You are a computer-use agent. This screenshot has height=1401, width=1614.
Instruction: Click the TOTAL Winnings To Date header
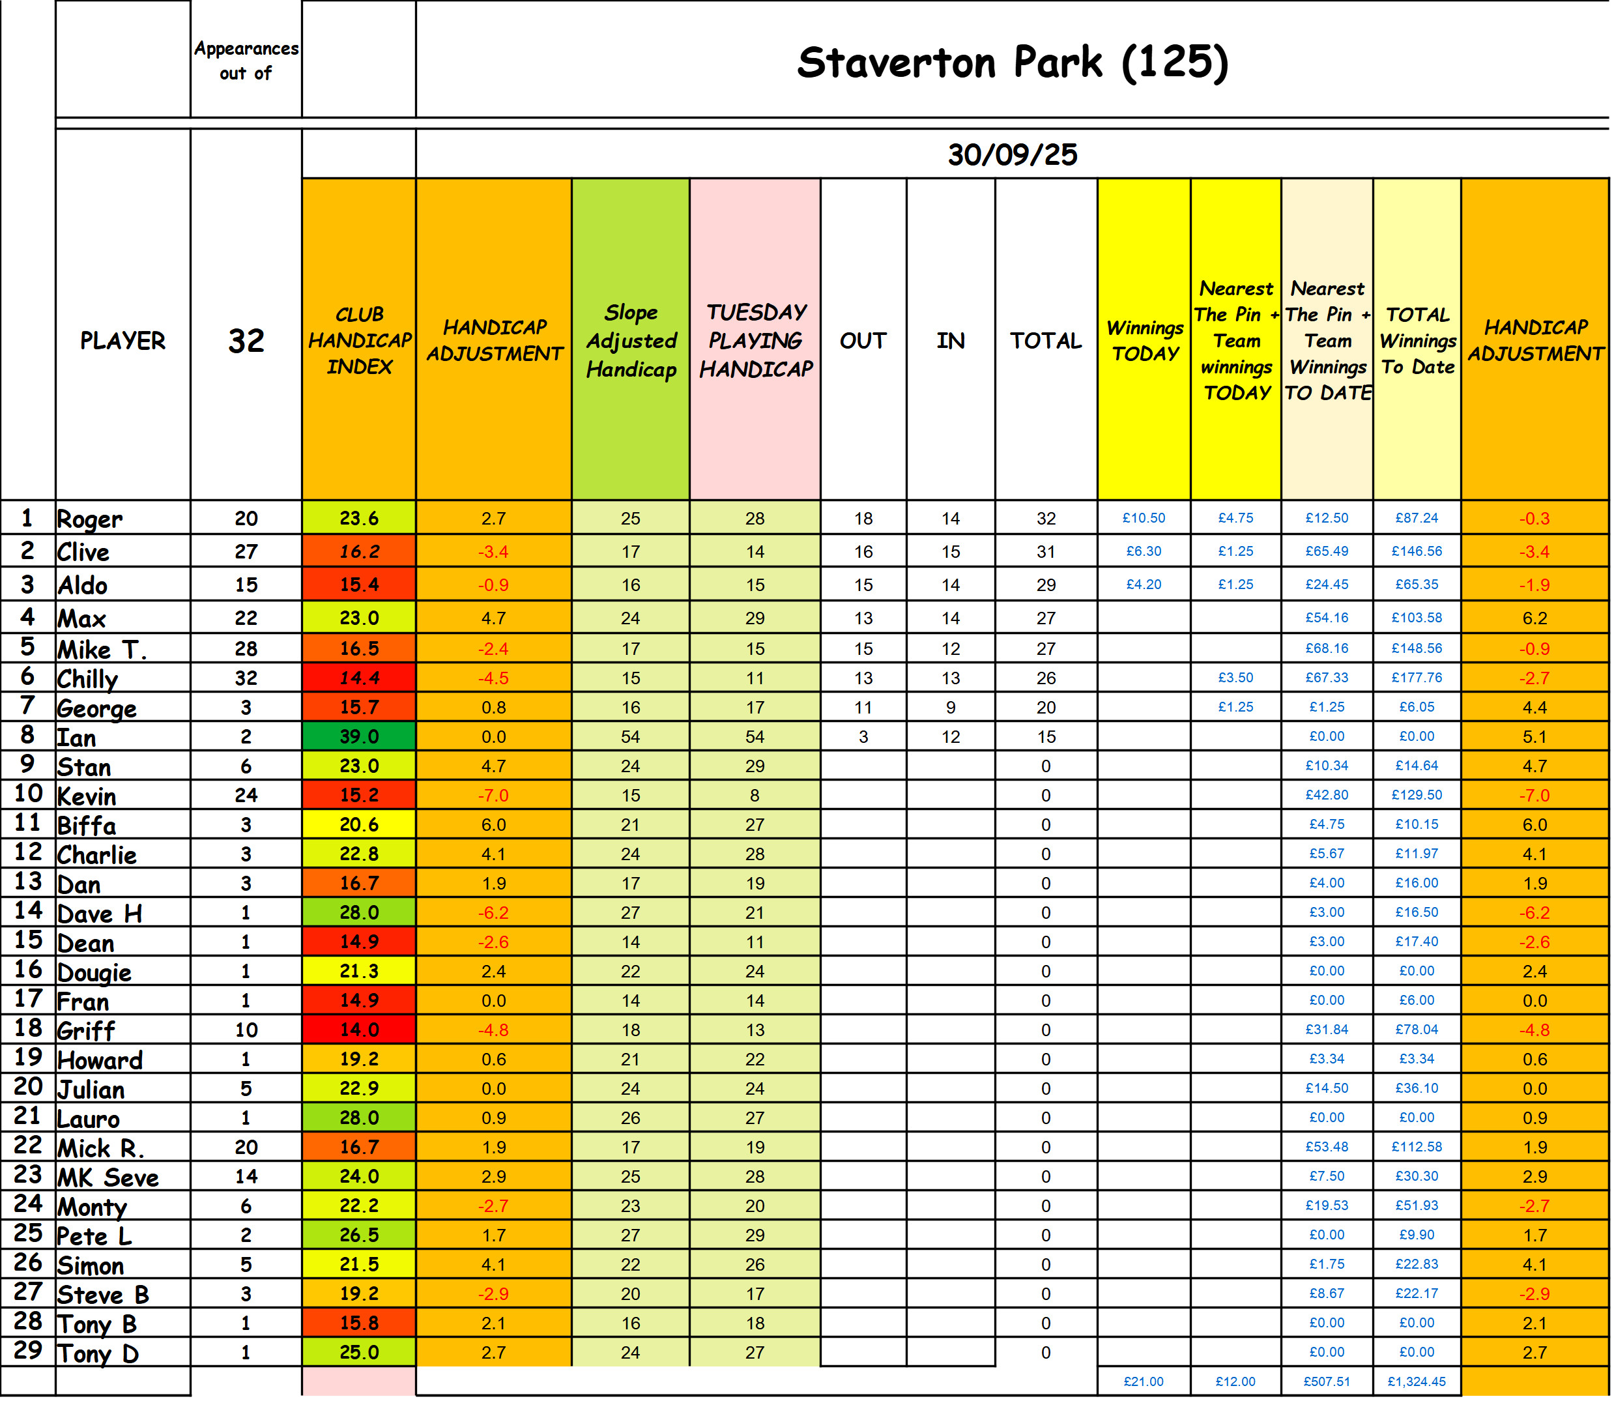tap(1417, 339)
